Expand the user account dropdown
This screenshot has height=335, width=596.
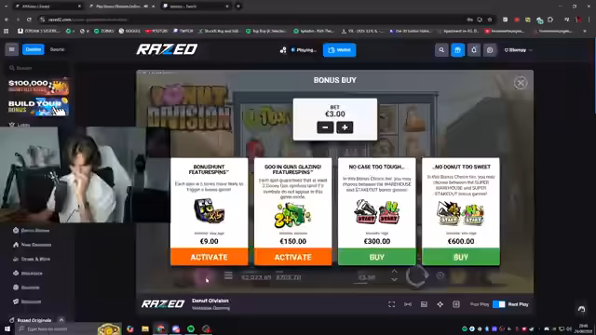point(518,49)
